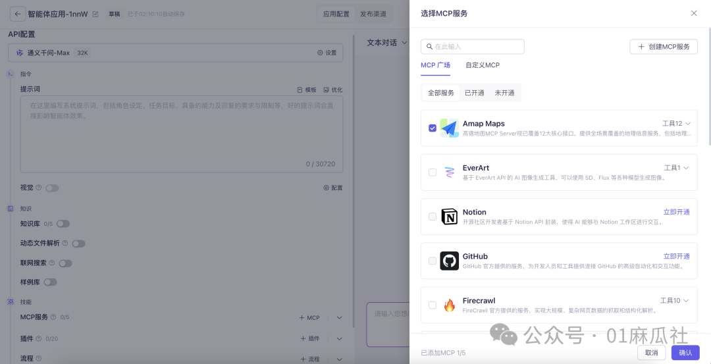
Task: Switch to the MCP 广场 tab
Action: click(435, 65)
